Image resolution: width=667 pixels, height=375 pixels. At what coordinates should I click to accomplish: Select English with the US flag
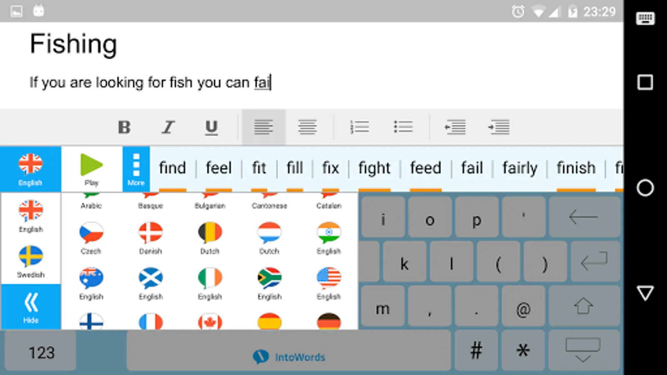328,283
